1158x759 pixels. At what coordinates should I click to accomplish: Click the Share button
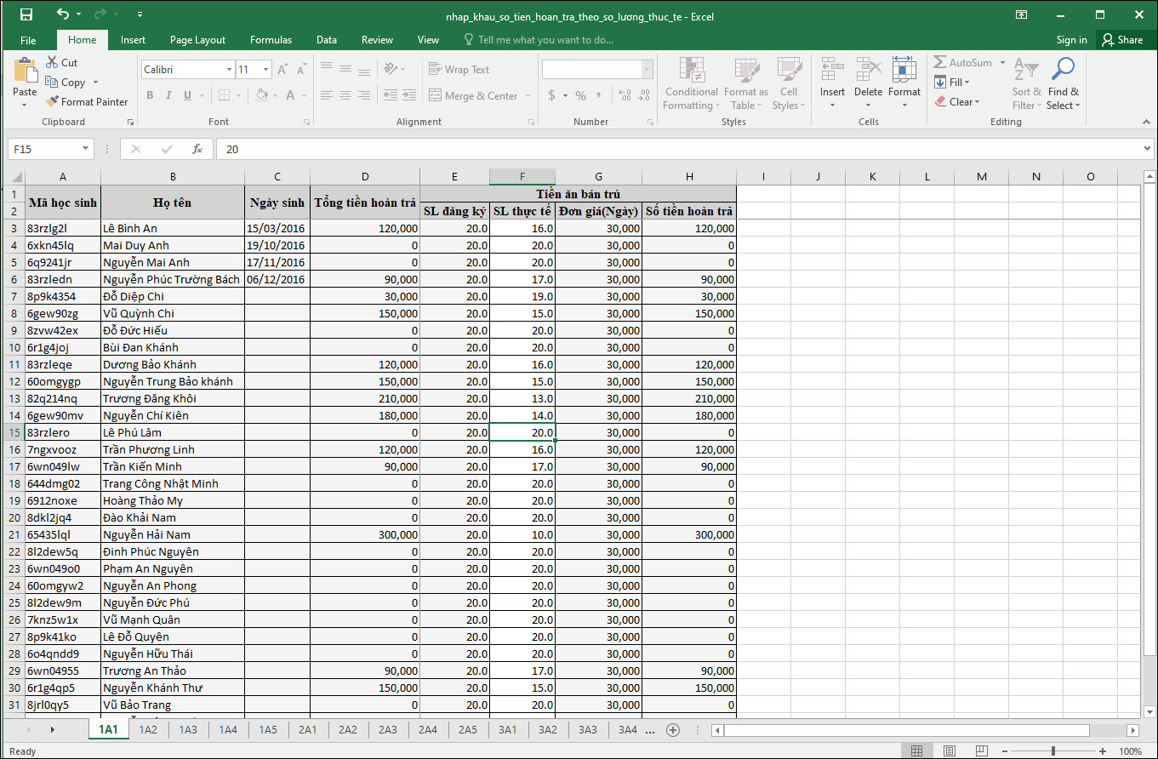pos(1121,40)
